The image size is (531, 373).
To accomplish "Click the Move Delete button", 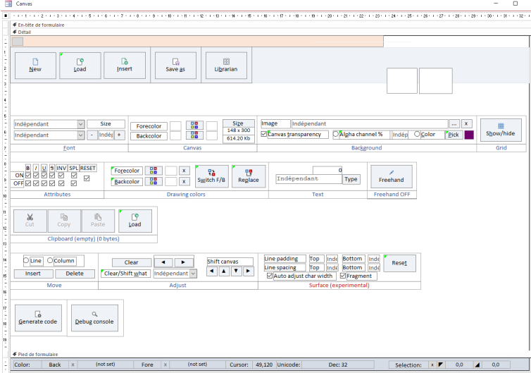I will 75,274.
